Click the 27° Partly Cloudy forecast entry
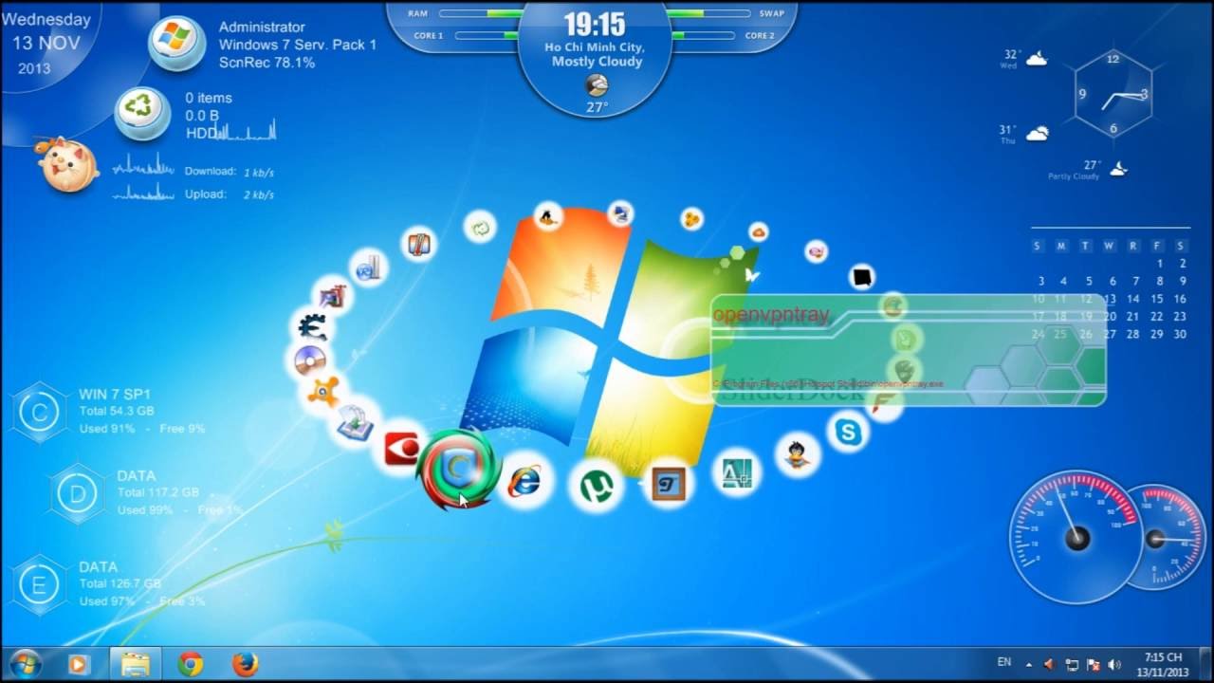Image resolution: width=1214 pixels, height=683 pixels. (1089, 170)
